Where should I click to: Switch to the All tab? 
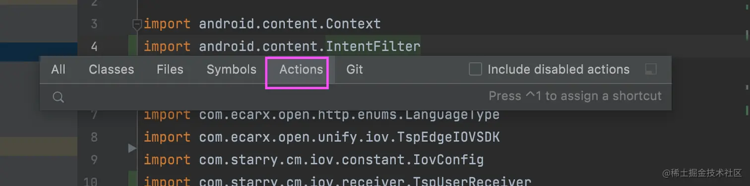(58, 69)
